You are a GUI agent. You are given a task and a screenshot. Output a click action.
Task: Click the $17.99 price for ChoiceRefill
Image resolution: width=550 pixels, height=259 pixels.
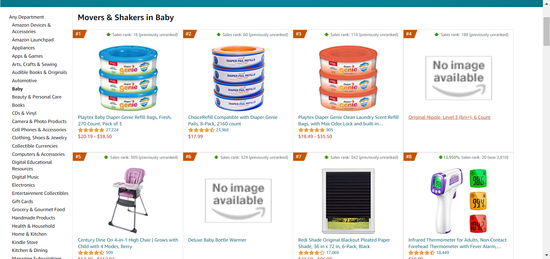[196, 137]
